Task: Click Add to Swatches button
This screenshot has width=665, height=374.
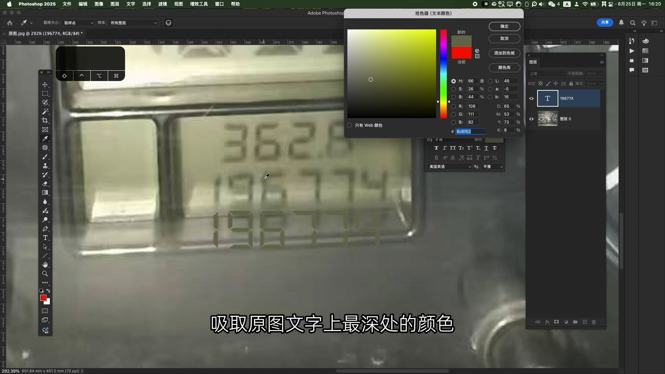Action: pyautogui.click(x=504, y=53)
